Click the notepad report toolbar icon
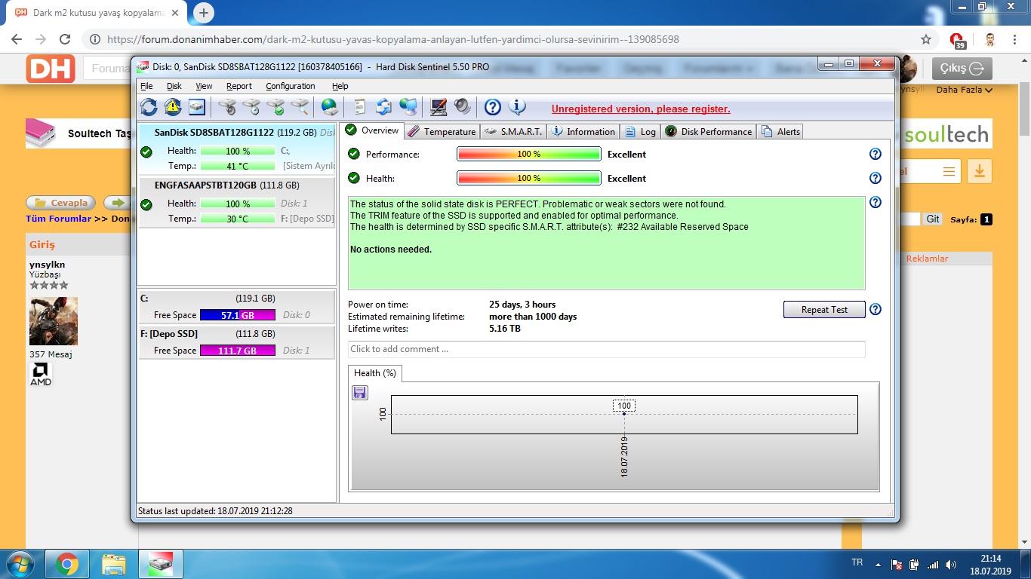The image size is (1031, 579). [359, 107]
